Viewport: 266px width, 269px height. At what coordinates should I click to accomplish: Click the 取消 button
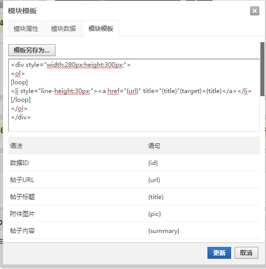246,253
